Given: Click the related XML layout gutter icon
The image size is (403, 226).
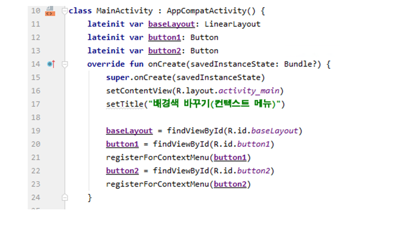Looking at the screenshot, I should coord(50,11).
